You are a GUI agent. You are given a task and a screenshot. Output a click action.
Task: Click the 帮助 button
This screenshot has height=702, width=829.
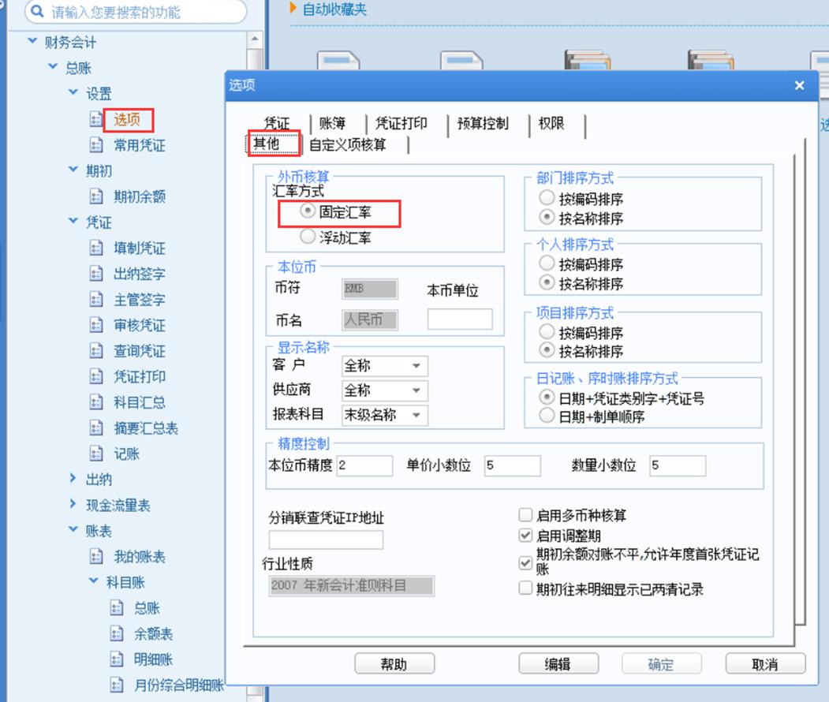394,663
